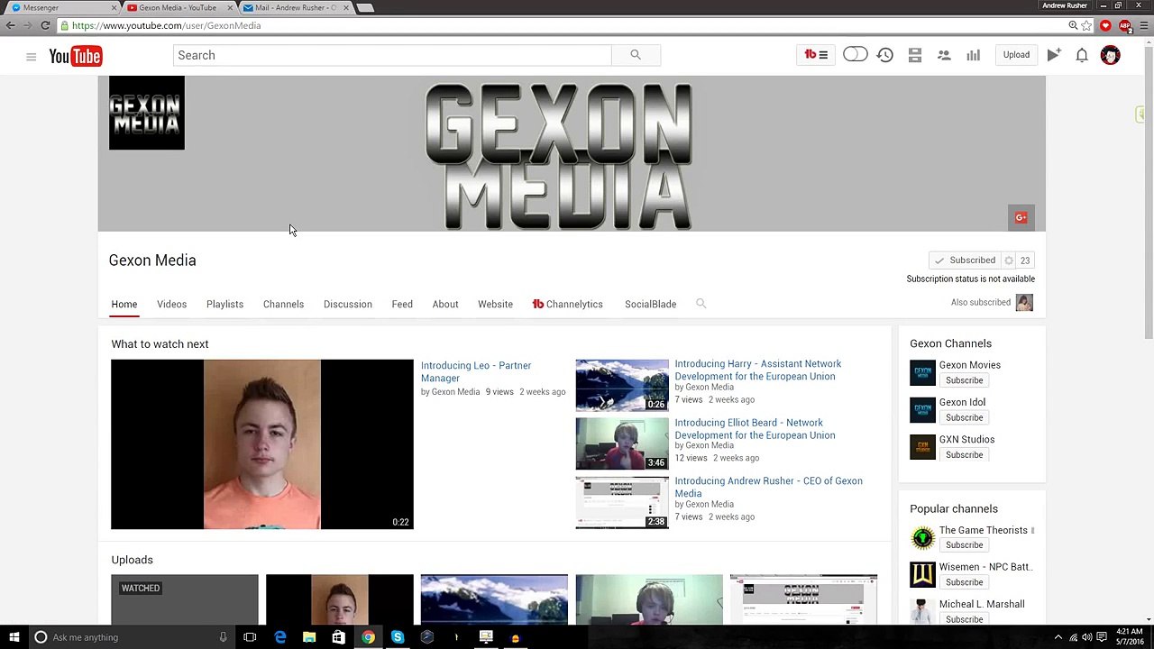Viewport: 1154px width, 649px height.
Task: Launch Microsoft Edge from the taskbar
Action: point(280,637)
